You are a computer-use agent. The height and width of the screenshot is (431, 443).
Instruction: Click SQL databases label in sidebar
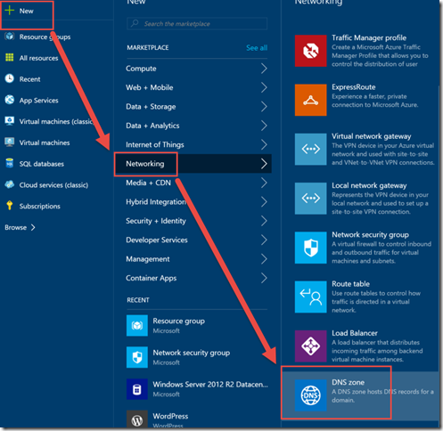42,164
